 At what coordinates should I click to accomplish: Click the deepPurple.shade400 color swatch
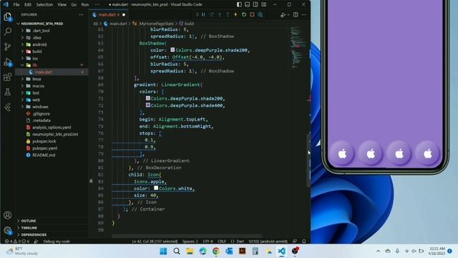pos(148,105)
